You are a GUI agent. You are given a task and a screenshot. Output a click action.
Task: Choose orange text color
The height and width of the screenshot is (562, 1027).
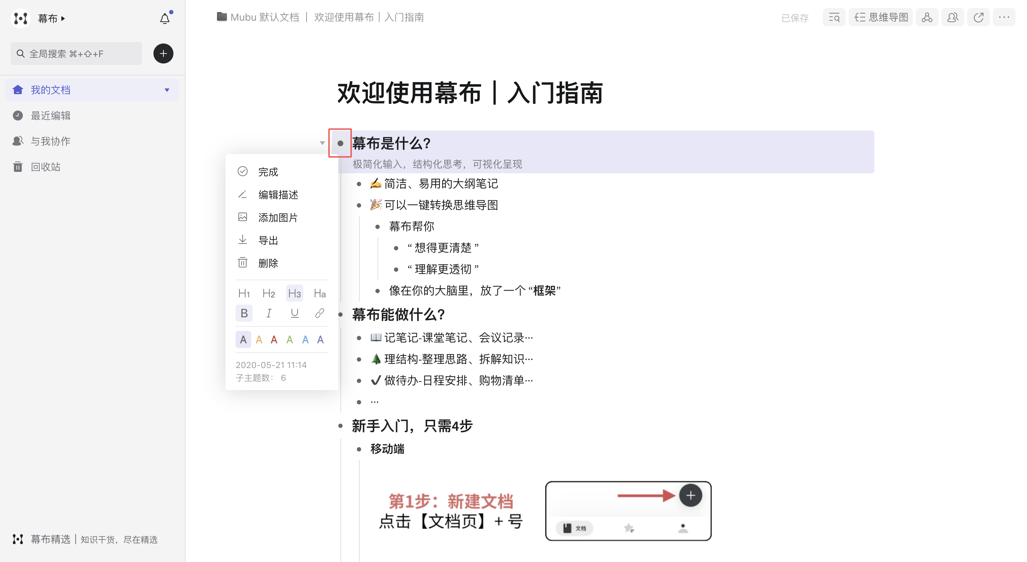tap(259, 340)
